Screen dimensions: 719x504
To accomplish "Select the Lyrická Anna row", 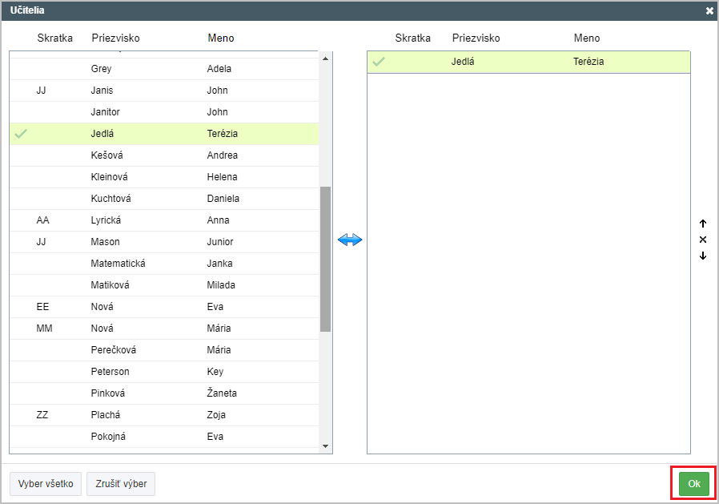I will pyautogui.click(x=164, y=220).
